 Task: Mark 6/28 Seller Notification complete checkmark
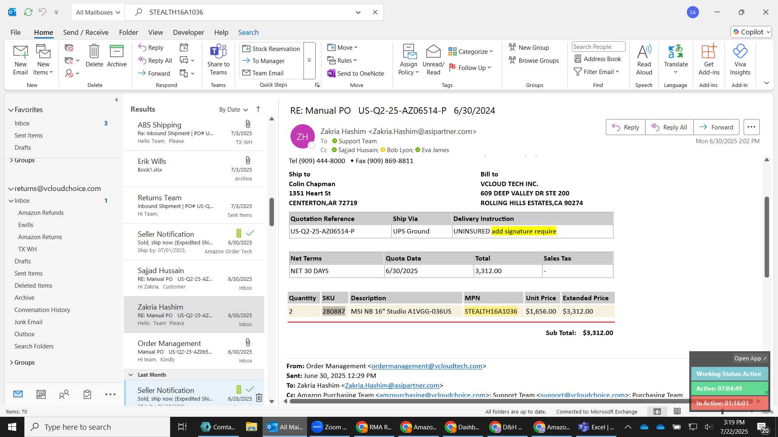pos(250,389)
